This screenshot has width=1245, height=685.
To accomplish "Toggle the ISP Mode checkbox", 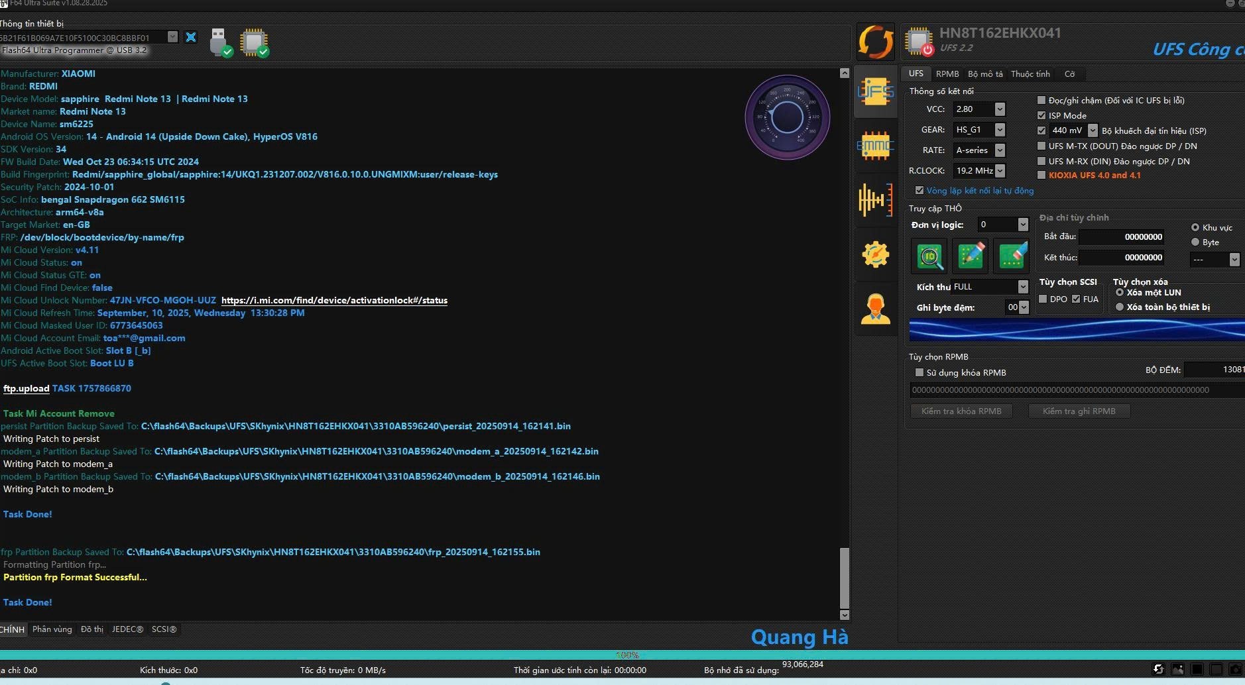I will (1041, 115).
